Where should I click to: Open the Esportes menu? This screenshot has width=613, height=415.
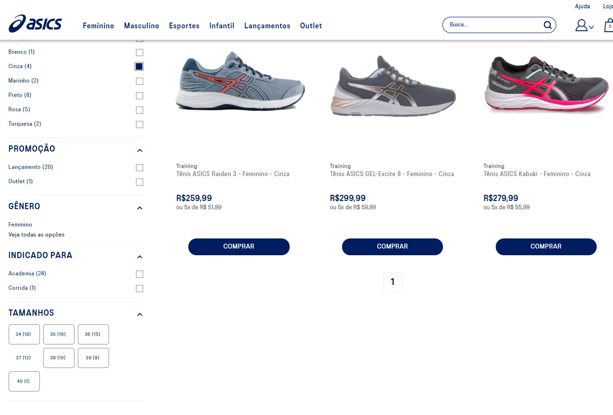184,26
